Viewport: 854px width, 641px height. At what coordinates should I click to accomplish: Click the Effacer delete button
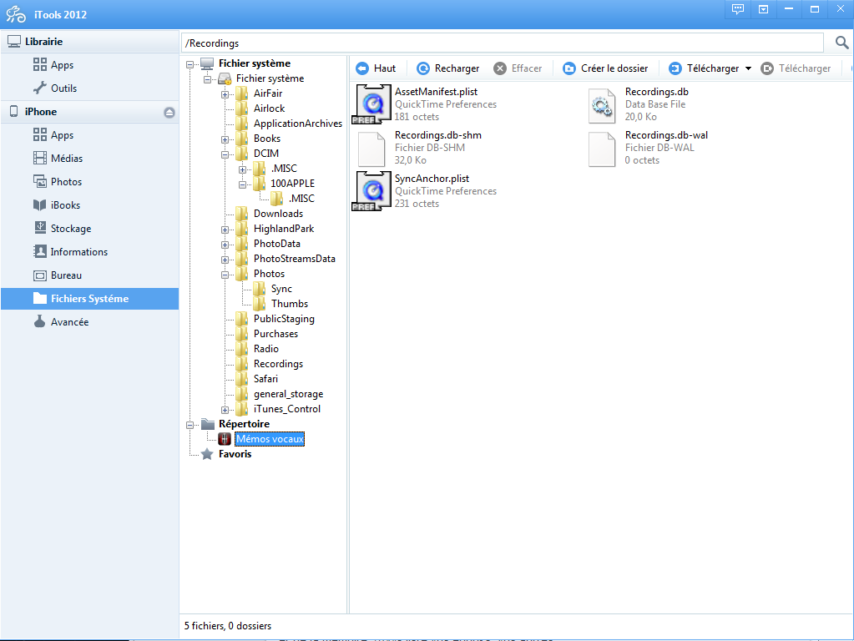[518, 68]
